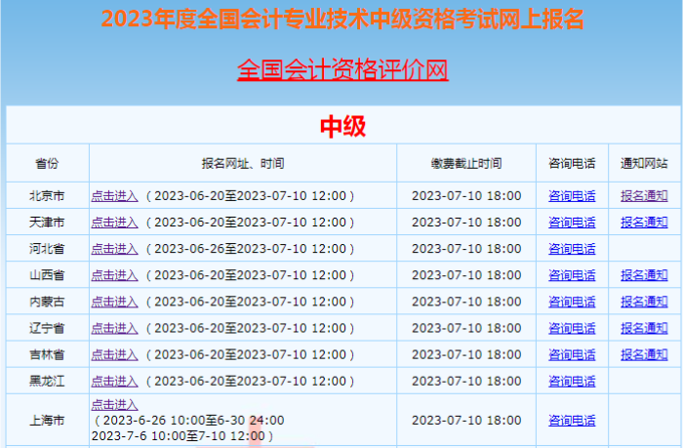Open 咨询电话 in the 黑龙江 row
683x448 pixels.
pyautogui.click(x=572, y=381)
